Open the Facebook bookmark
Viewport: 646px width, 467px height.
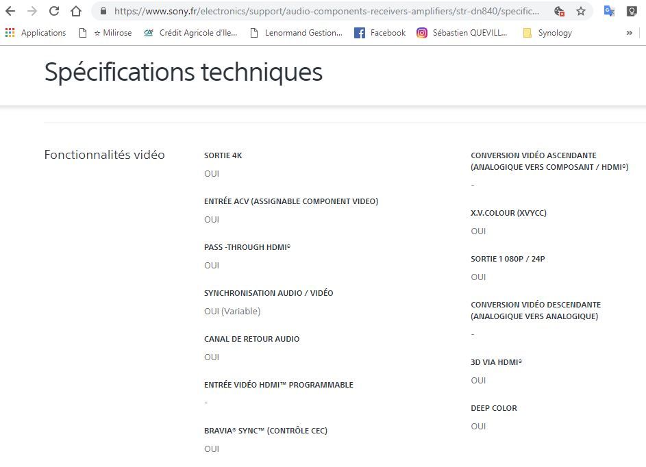380,33
